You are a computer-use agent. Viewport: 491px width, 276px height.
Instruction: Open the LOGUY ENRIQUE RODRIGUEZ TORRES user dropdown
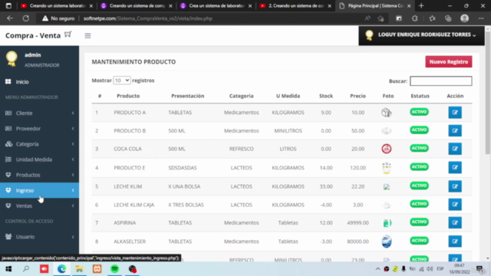[x=421, y=35]
